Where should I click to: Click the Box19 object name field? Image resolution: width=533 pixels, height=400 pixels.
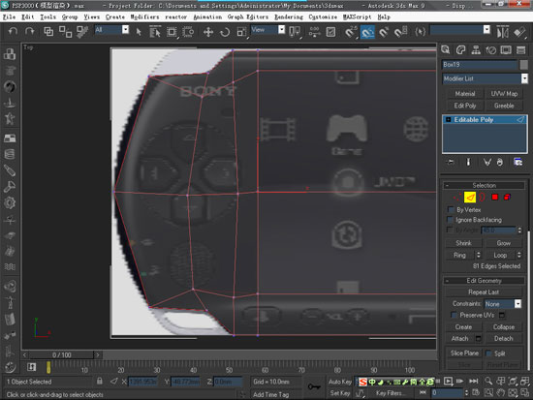click(x=480, y=65)
